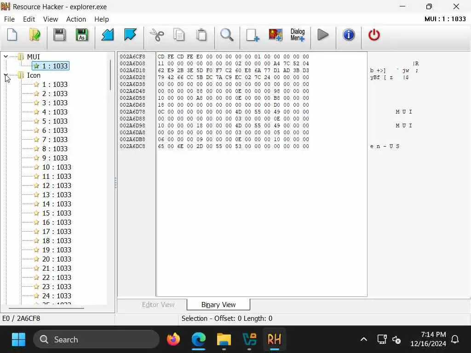Click the tree panel horizontal scrollbar

coord(46,308)
